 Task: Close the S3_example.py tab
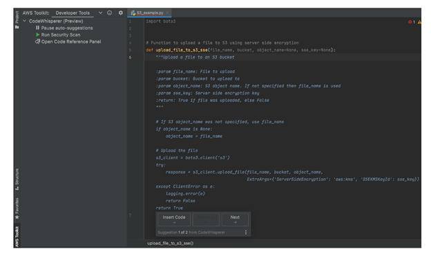tap(167, 12)
